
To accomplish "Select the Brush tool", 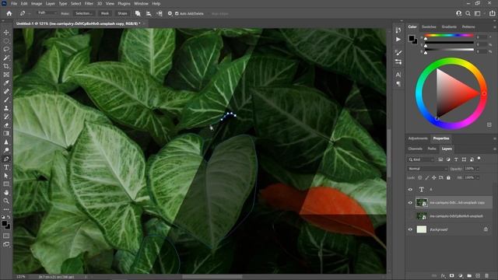I will coord(6,100).
